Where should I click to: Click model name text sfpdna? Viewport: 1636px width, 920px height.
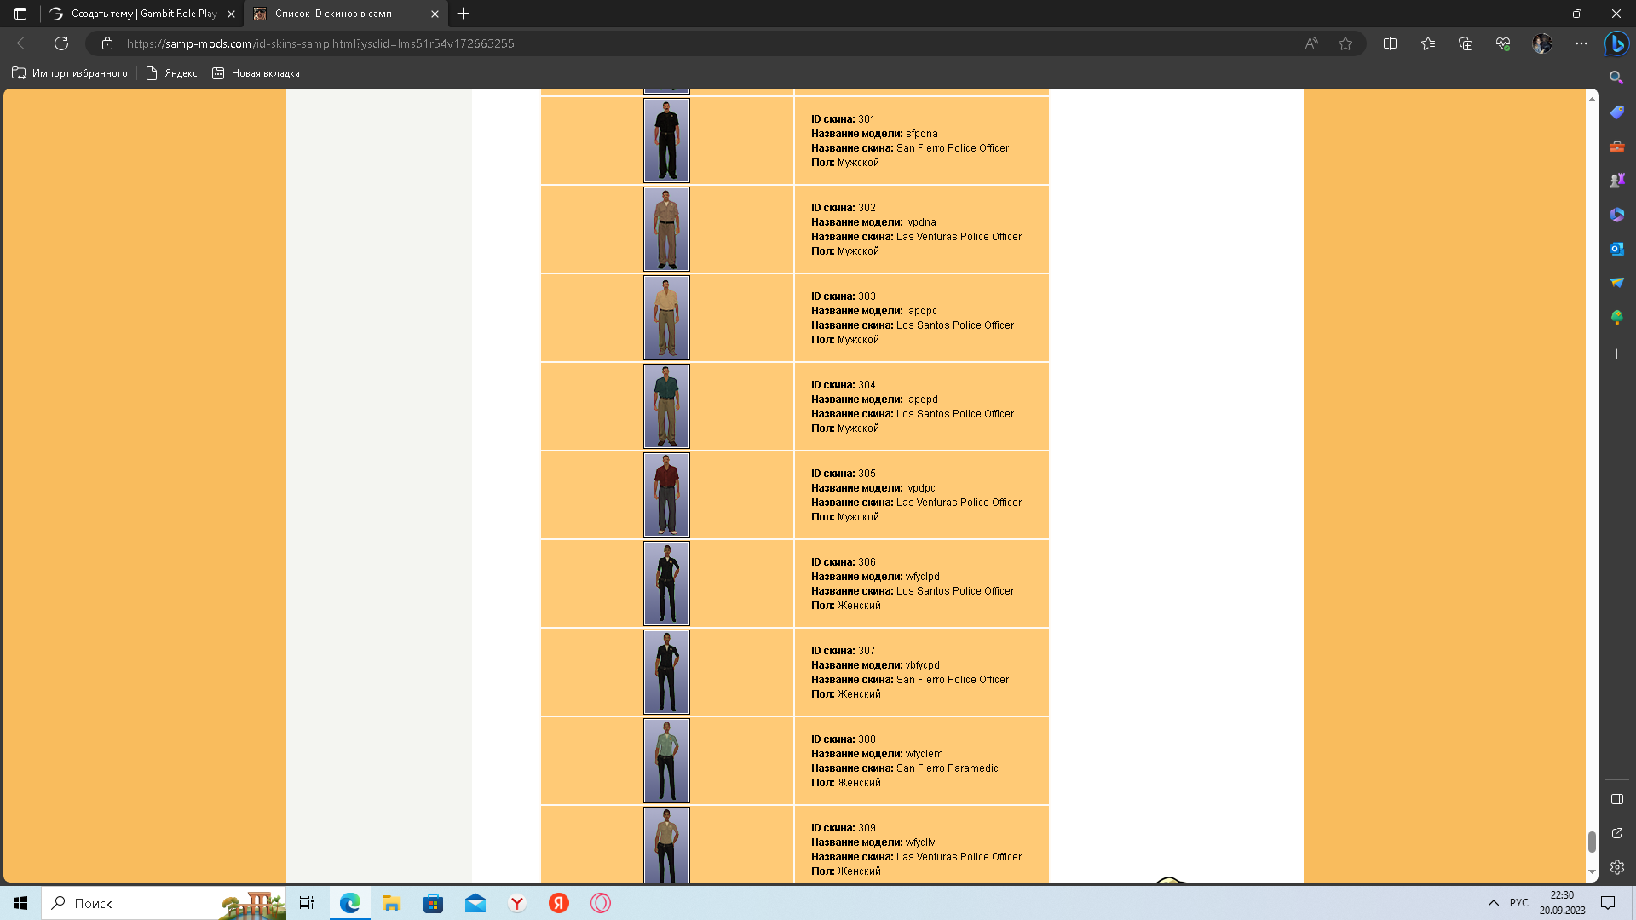click(921, 134)
